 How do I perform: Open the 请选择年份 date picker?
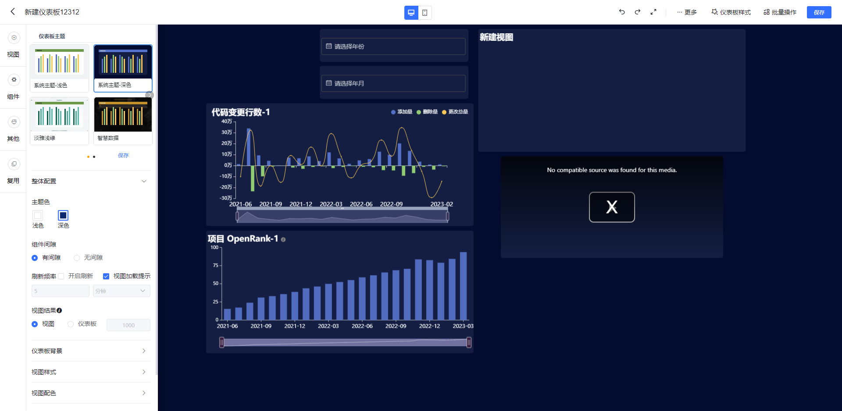[393, 46]
